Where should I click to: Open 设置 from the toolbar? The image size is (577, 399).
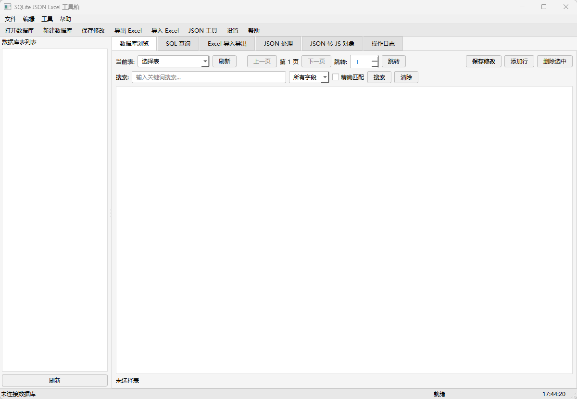[233, 30]
